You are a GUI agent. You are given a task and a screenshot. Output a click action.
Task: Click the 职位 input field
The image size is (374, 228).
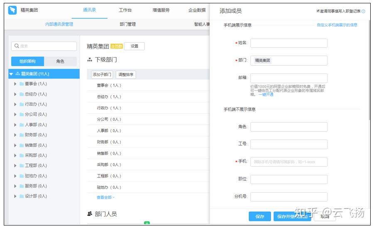[x=289, y=179]
